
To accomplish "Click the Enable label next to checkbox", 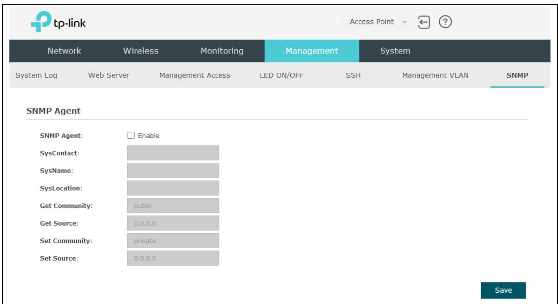I will coord(149,136).
